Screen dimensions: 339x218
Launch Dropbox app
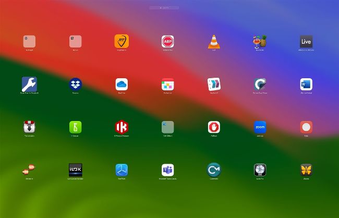tap(76, 84)
